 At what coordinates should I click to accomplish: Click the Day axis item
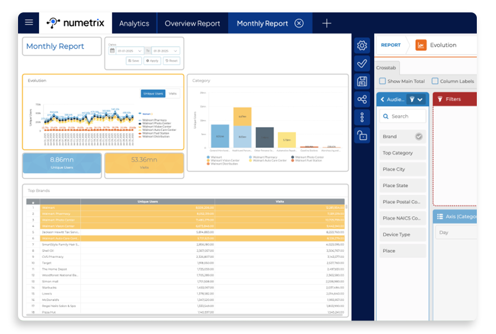pos(456,232)
